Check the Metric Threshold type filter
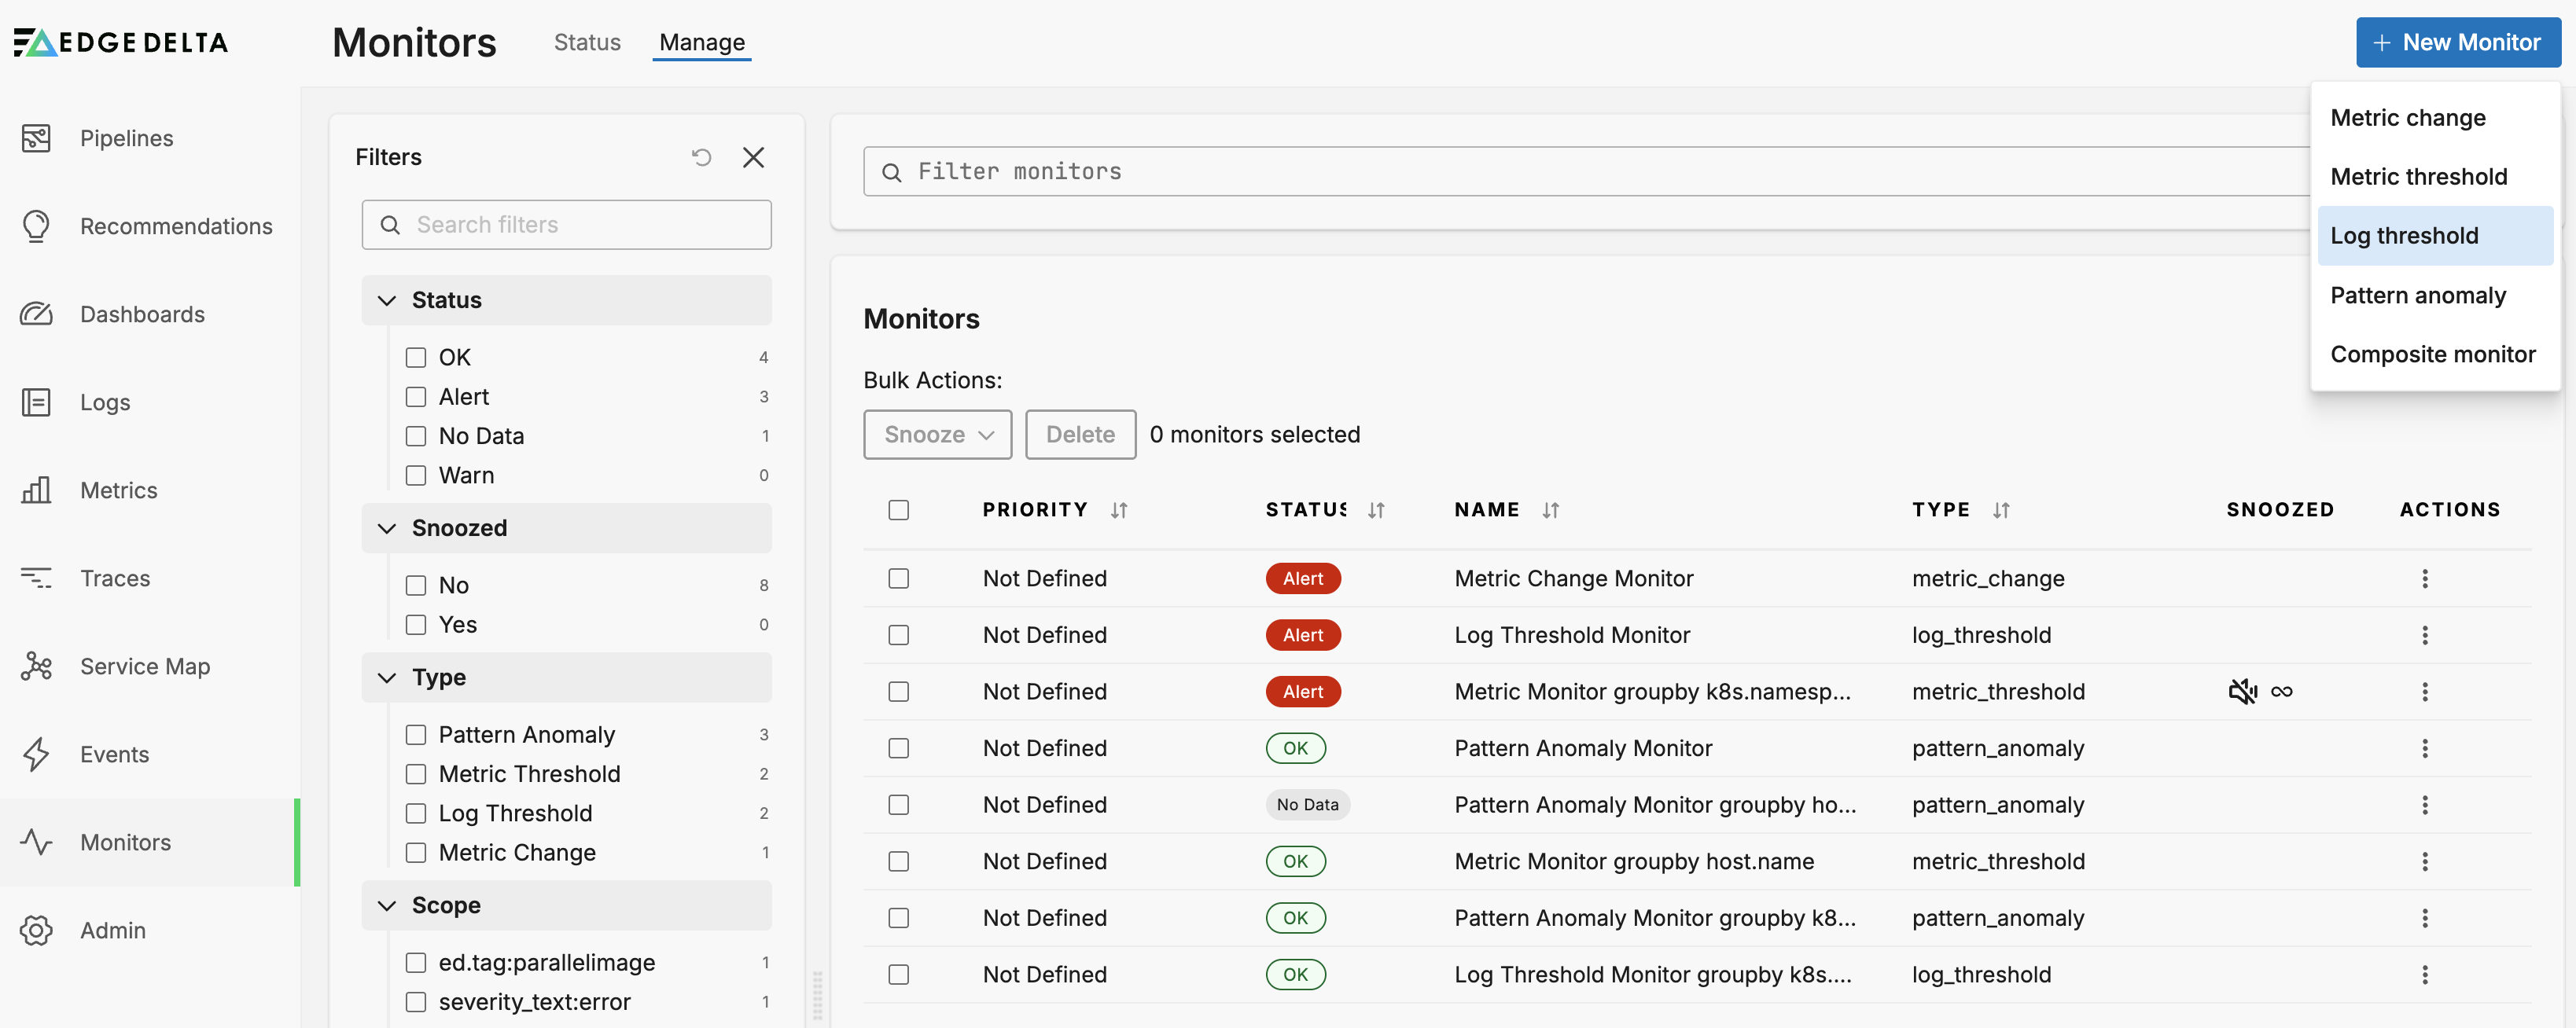 416,774
